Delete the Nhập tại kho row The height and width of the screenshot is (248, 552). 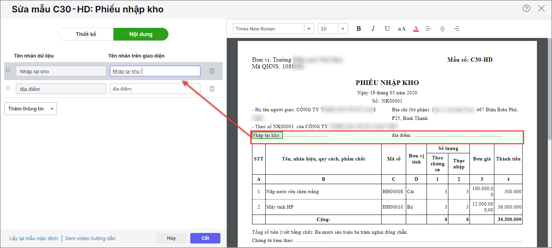[212, 71]
